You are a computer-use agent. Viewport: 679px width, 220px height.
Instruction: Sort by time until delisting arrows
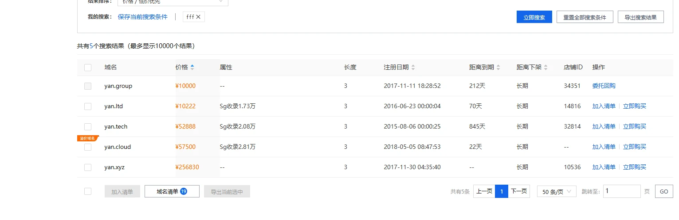546,68
